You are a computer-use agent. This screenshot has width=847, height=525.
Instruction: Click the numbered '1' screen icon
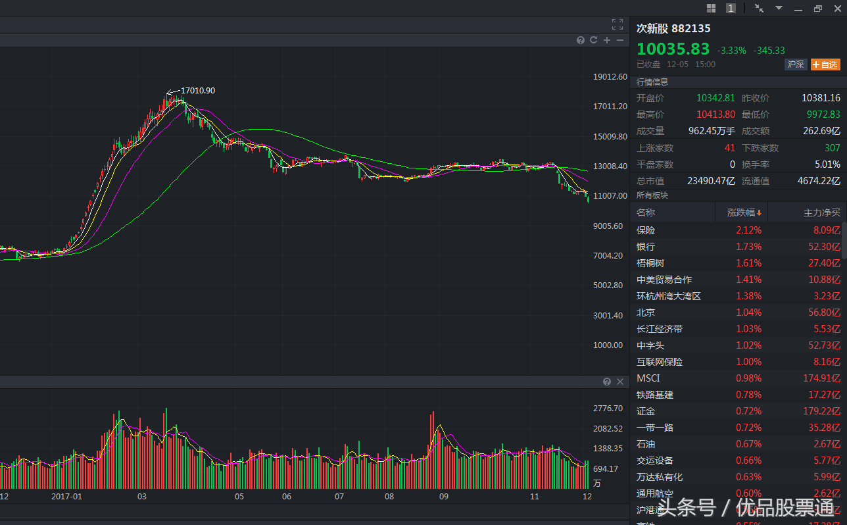pos(731,8)
